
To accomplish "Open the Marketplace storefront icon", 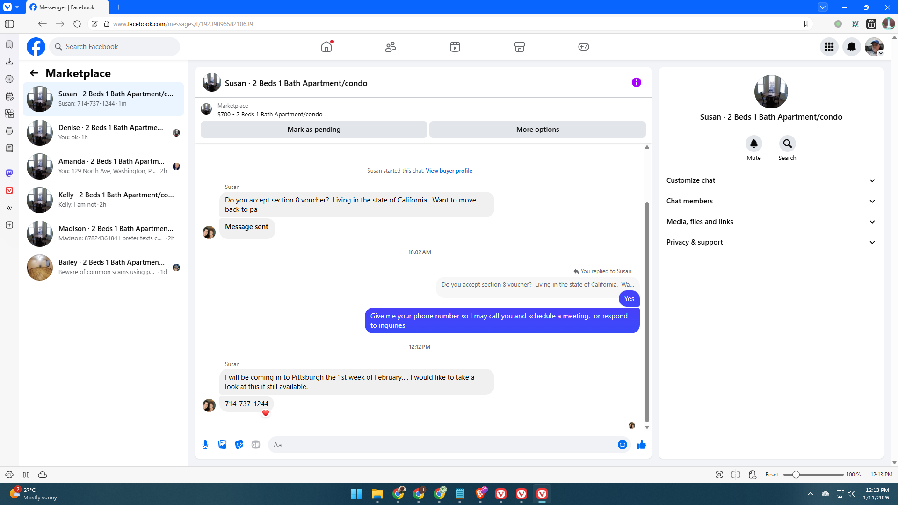I will (520, 47).
